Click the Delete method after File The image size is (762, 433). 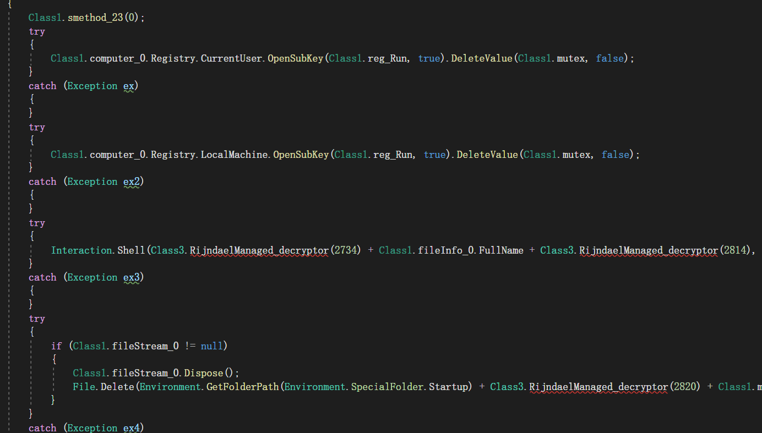pyautogui.click(x=117, y=387)
